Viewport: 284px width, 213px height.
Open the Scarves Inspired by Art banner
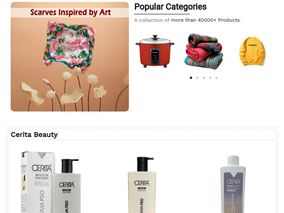[x=70, y=57]
